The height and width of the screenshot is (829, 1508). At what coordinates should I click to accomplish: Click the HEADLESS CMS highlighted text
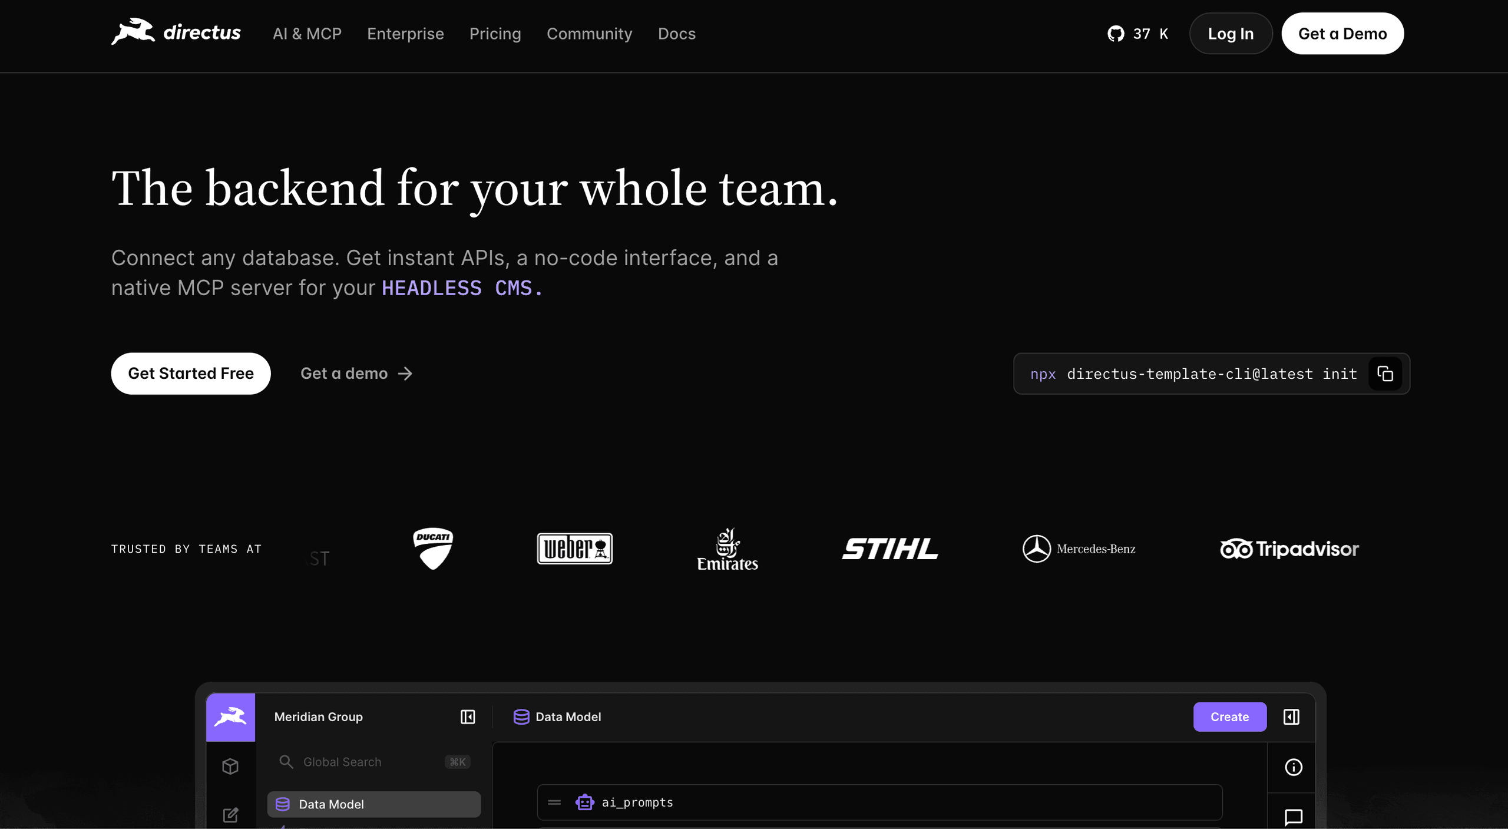pos(462,288)
